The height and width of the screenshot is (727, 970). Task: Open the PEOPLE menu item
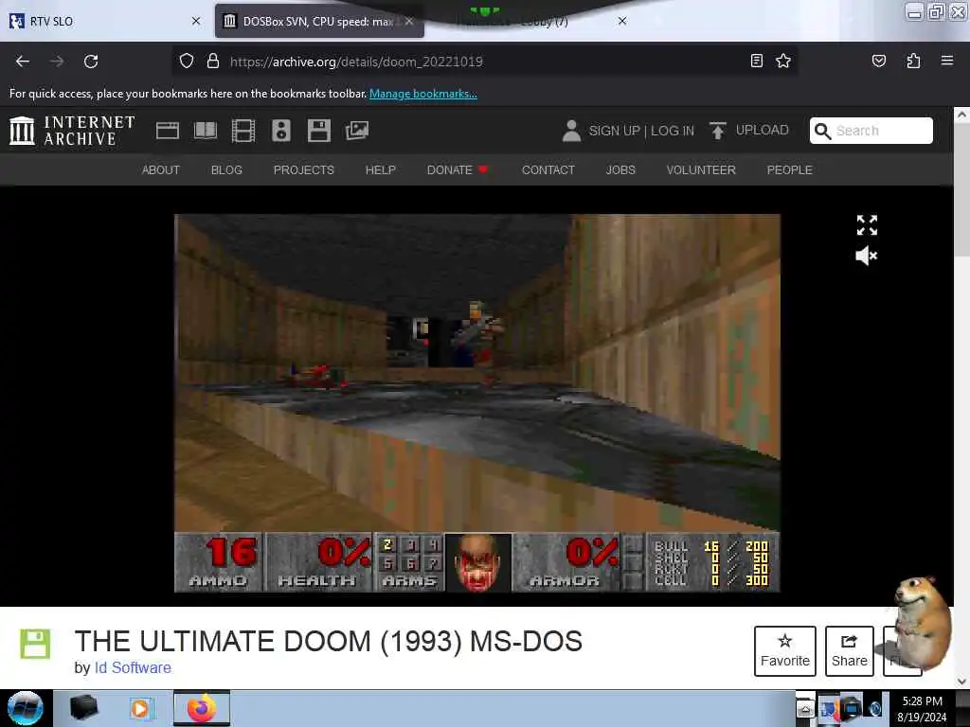click(789, 170)
